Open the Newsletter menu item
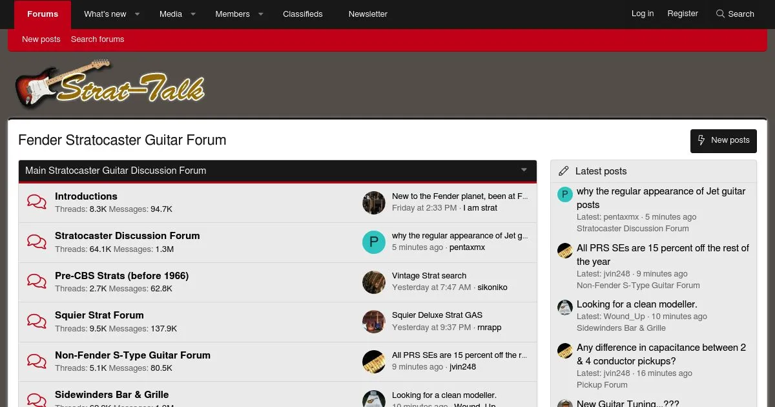This screenshot has height=407, width=775. [x=368, y=14]
